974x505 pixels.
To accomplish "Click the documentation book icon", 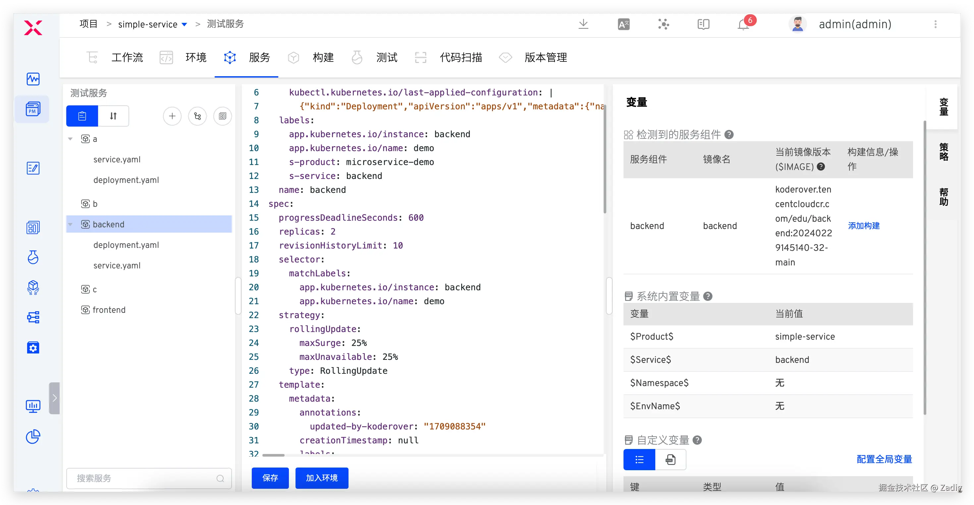I will click(x=703, y=24).
